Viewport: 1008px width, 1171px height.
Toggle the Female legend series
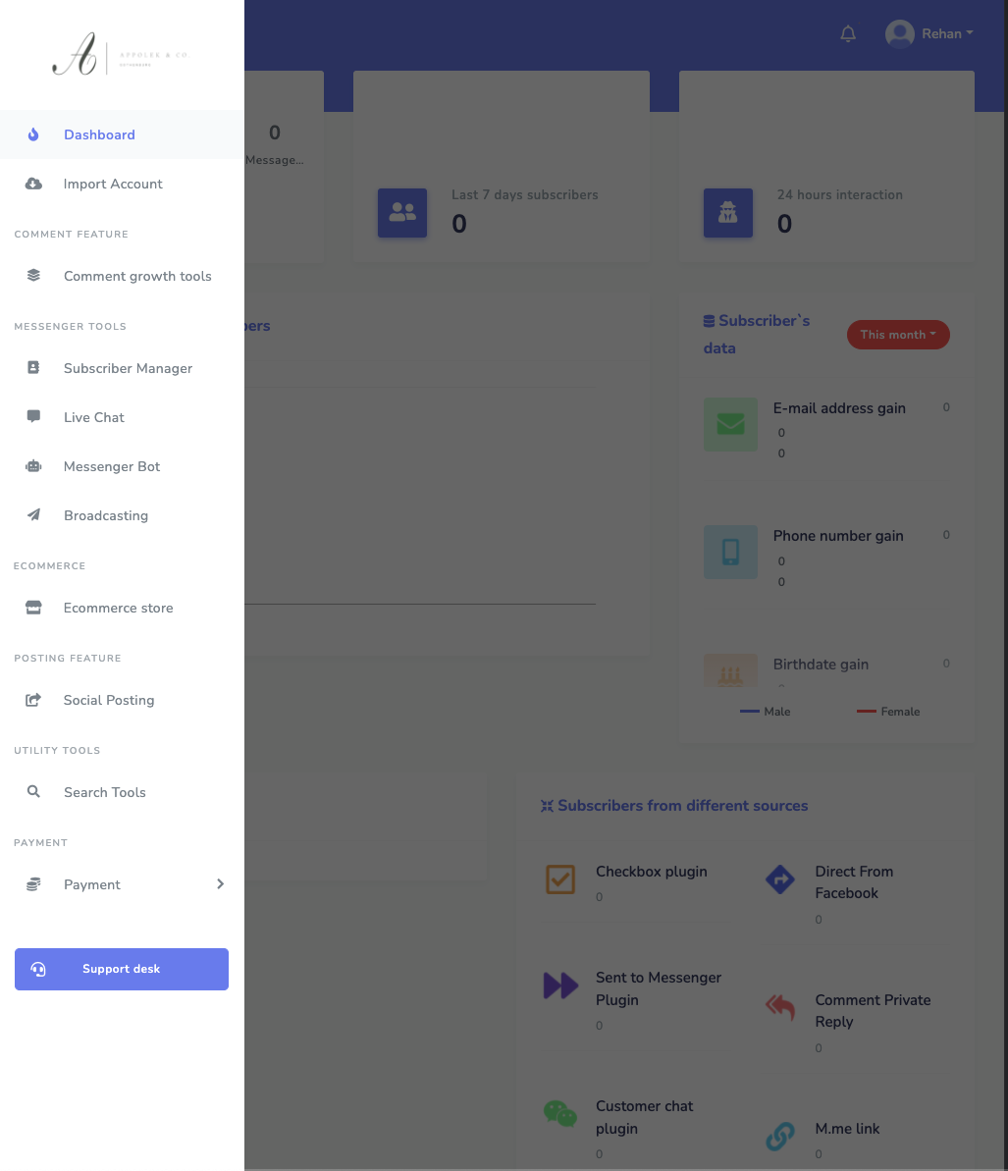tap(888, 712)
